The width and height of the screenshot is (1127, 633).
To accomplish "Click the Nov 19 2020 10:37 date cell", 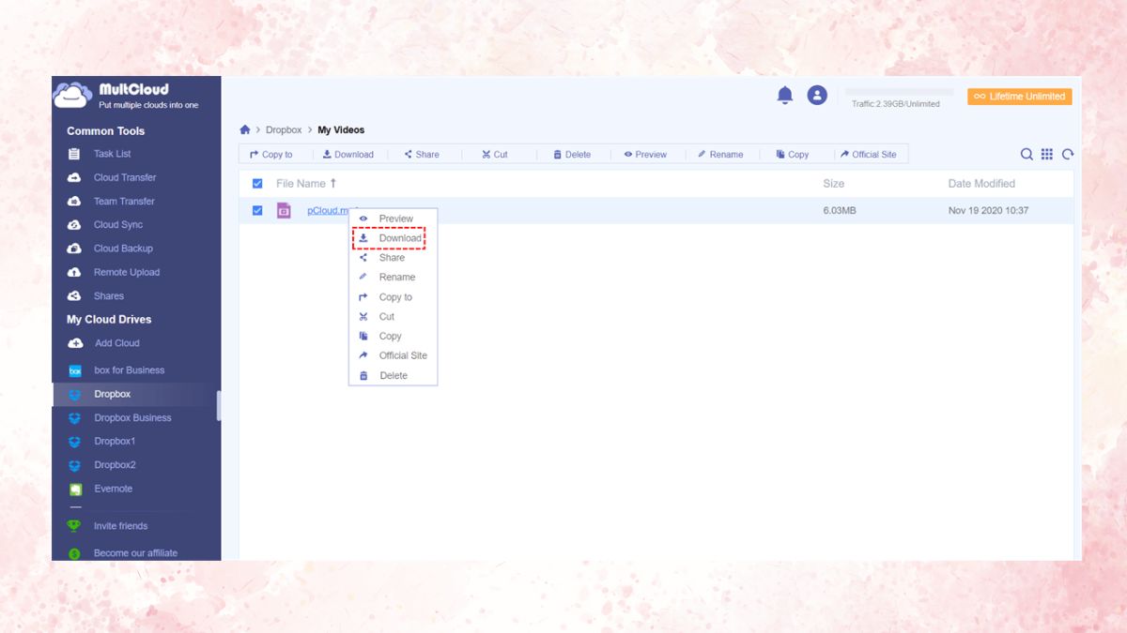I will [x=988, y=211].
